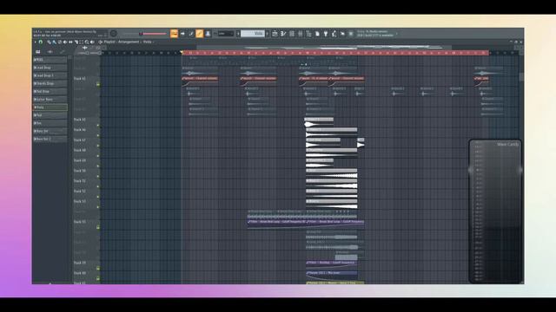Select the highlighted Viola pattern in the list
556x312 pixels.
click(x=50, y=107)
